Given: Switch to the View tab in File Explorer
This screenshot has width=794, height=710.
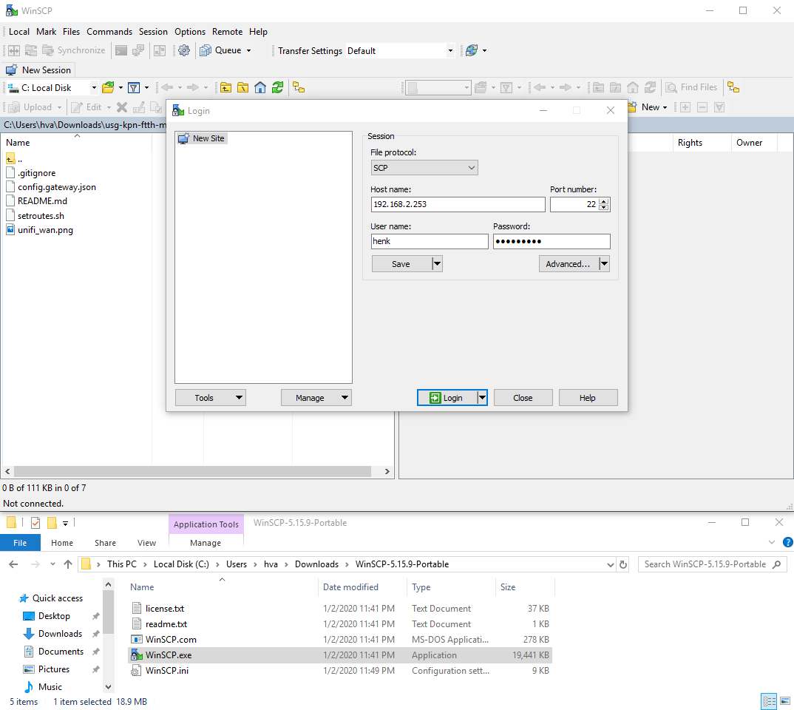Looking at the screenshot, I should click(x=146, y=542).
